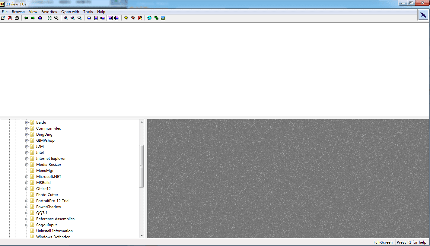Select the Photo Cutter folder

tap(47, 195)
